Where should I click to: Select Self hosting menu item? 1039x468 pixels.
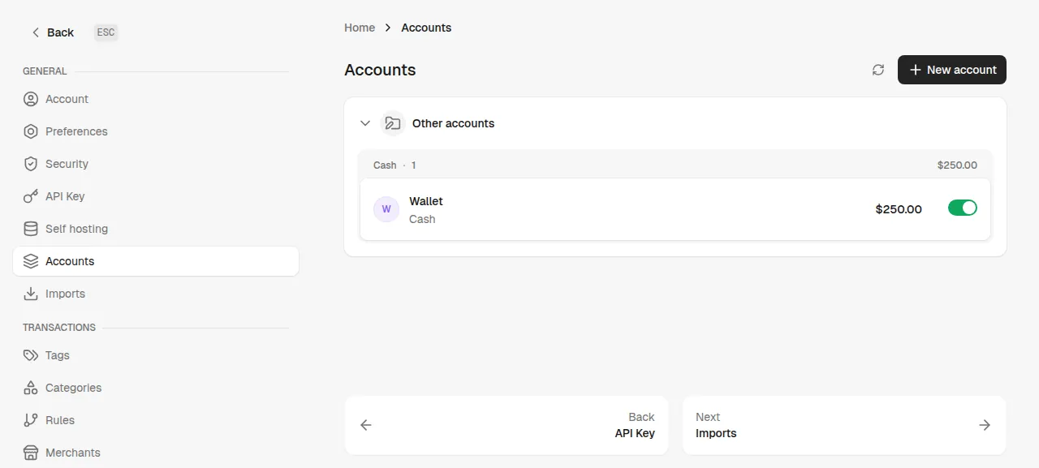(x=156, y=229)
